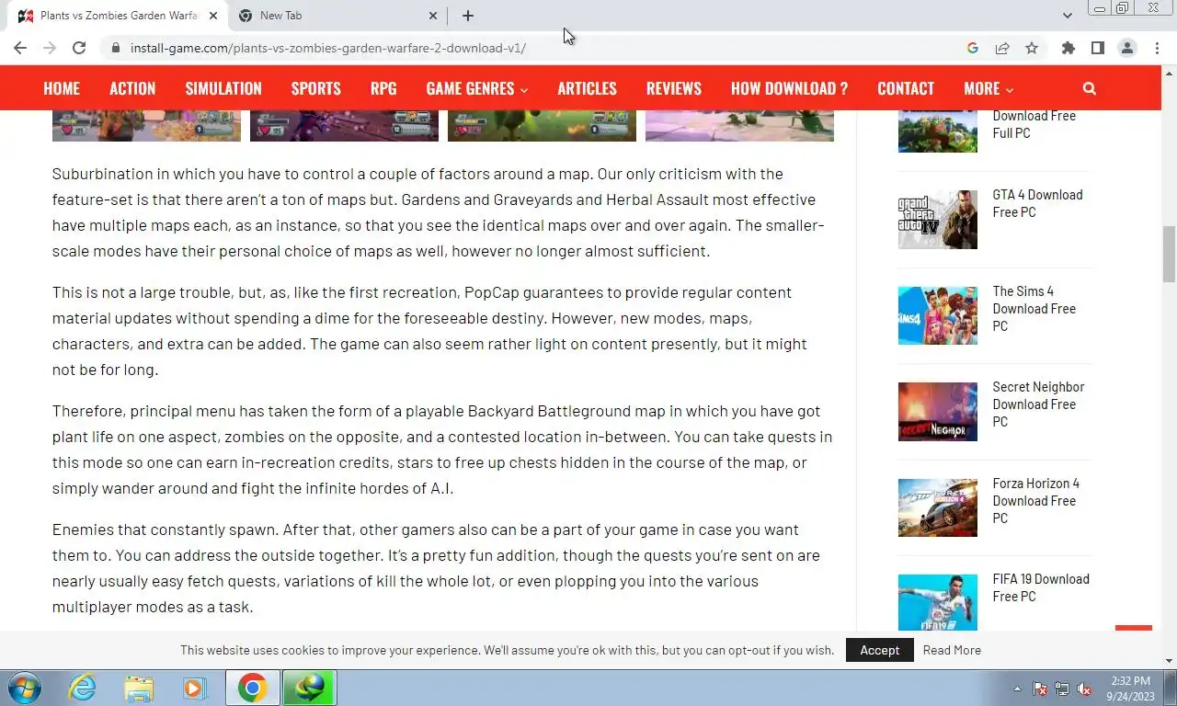Open the media player taskbar icon
This screenshot has width=1177, height=706.
(x=195, y=688)
